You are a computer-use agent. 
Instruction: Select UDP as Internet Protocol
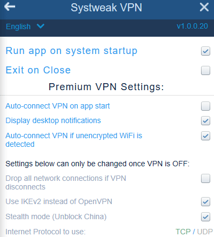pos(205,232)
